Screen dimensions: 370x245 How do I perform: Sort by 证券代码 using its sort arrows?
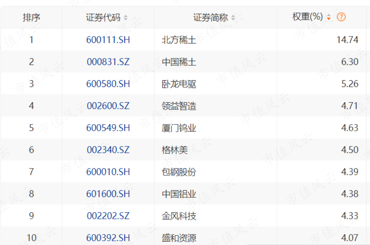coord(126,17)
